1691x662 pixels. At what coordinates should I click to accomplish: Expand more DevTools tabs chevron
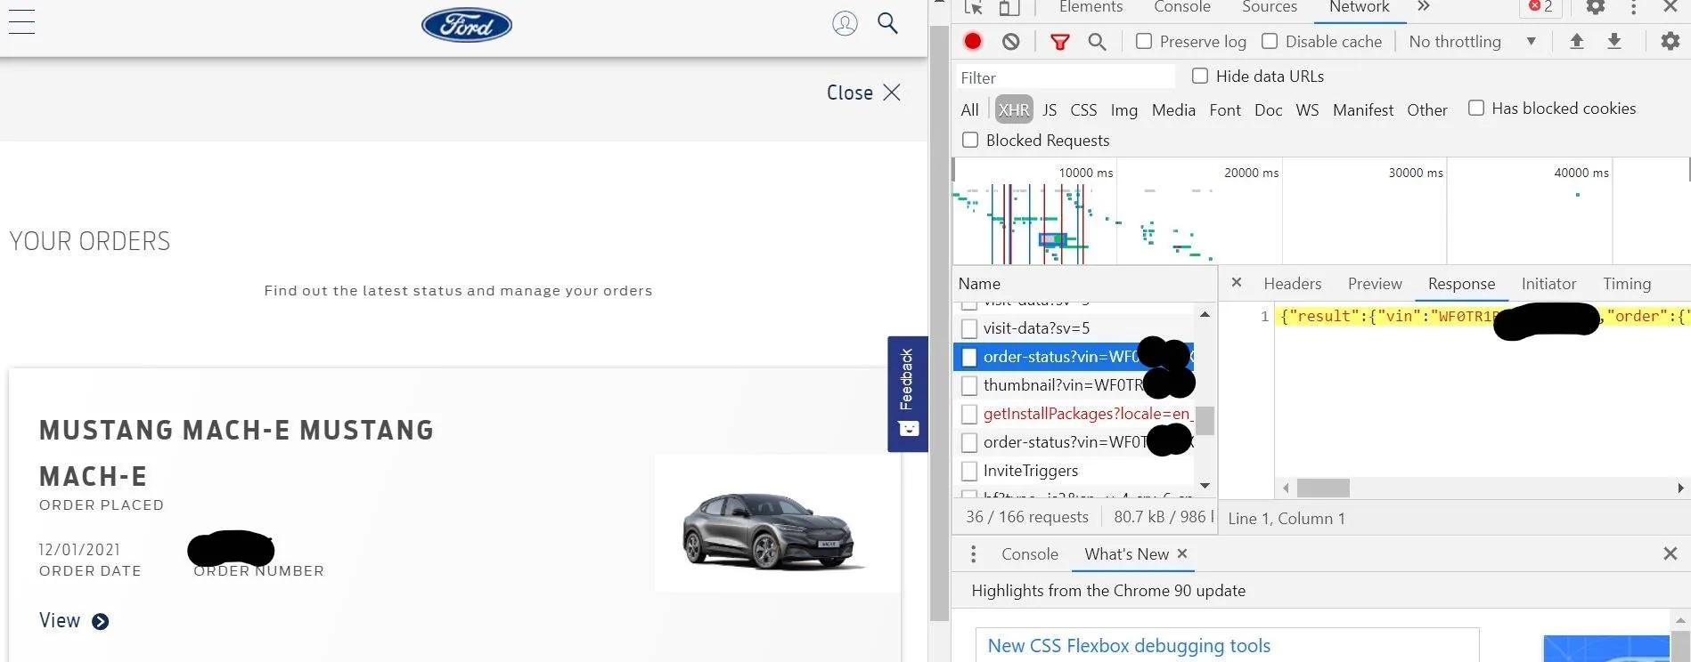click(x=1423, y=7)
